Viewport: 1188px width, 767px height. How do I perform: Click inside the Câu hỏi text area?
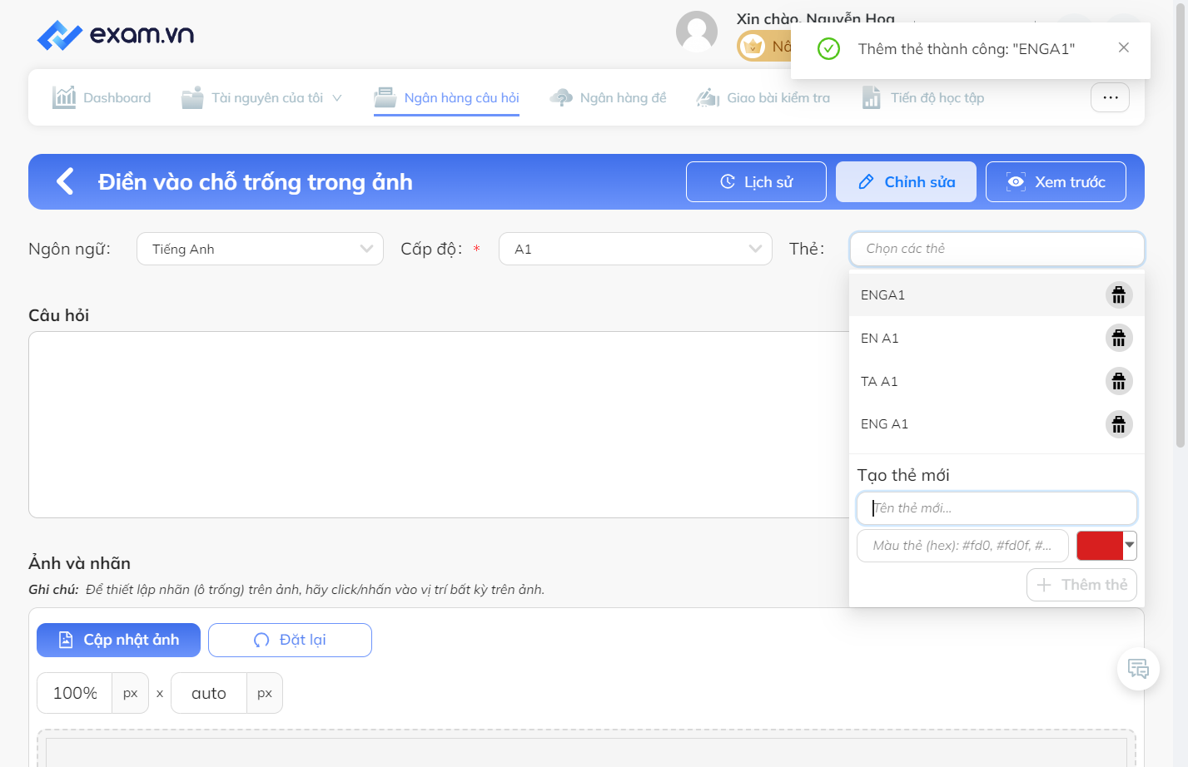(x=439, y=424)
